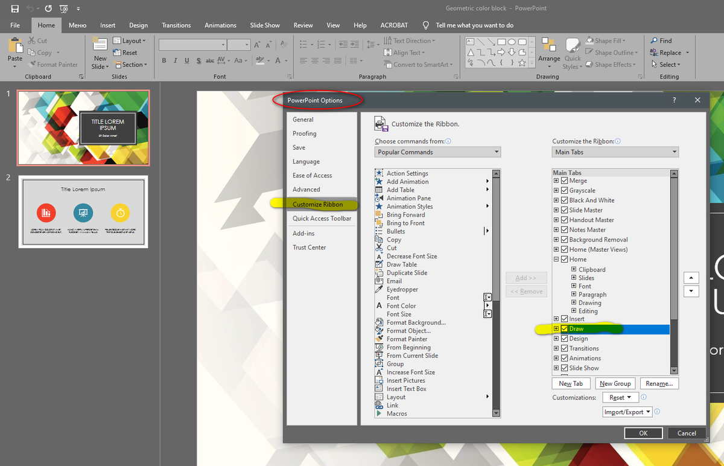This screenshot has height=466, width=724.
Task: Click the Find magnifier in the Editing group
Action: [654, 40]
